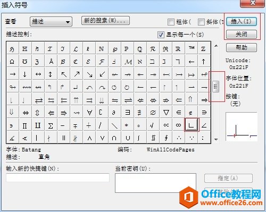The height and width of the screenshot is (212, 266).
Task: Pick the infinity ∞ symbol
Action: coord(179,125)
